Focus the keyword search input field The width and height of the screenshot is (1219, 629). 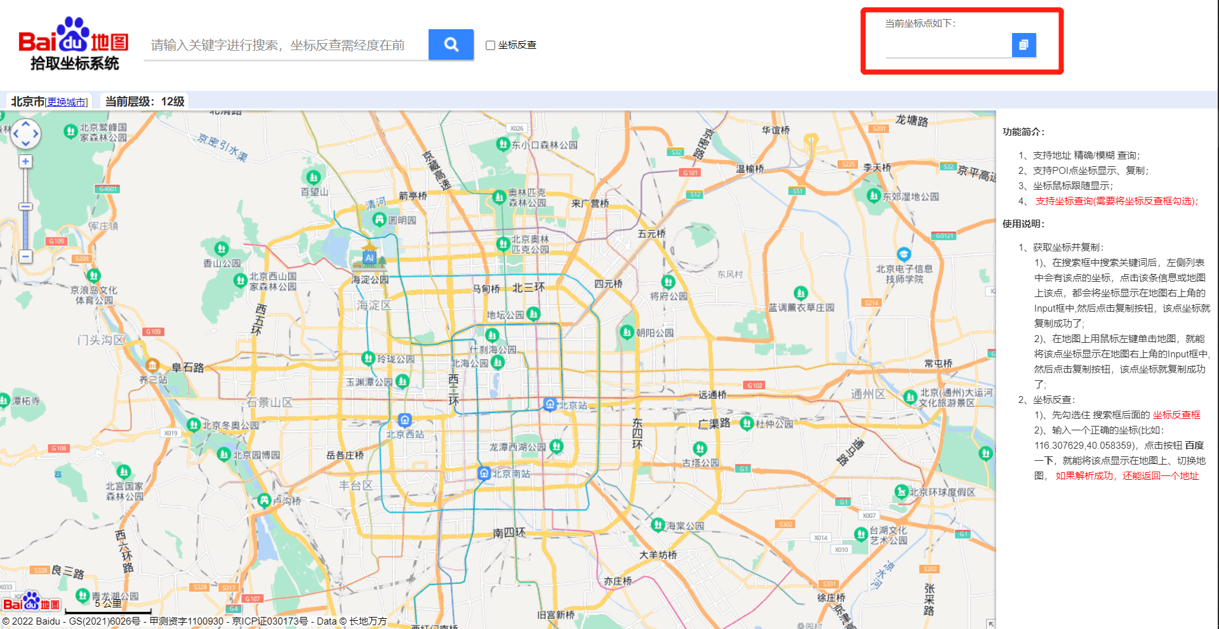pos(286,45)
